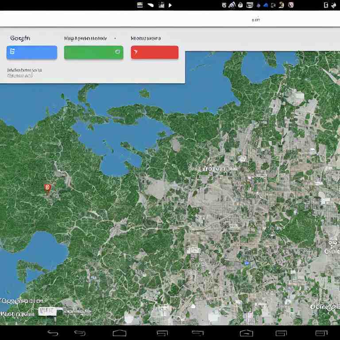
Task: Click the blue icon in the top status bar
Action: 266,5
